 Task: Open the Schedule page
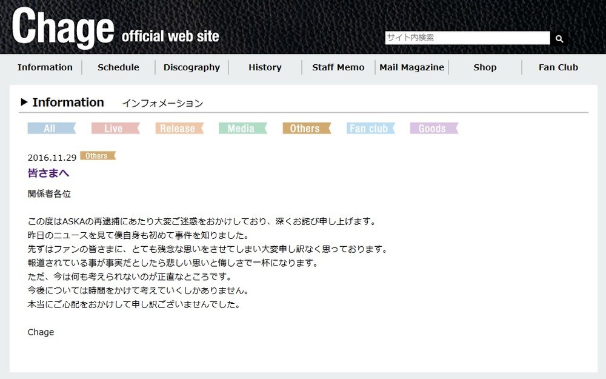pos(118,67)
